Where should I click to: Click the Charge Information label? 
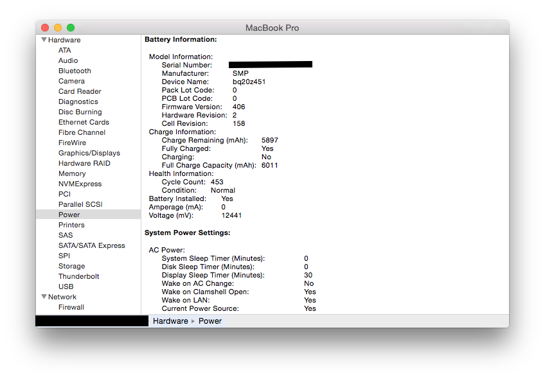tap(183, 132)
